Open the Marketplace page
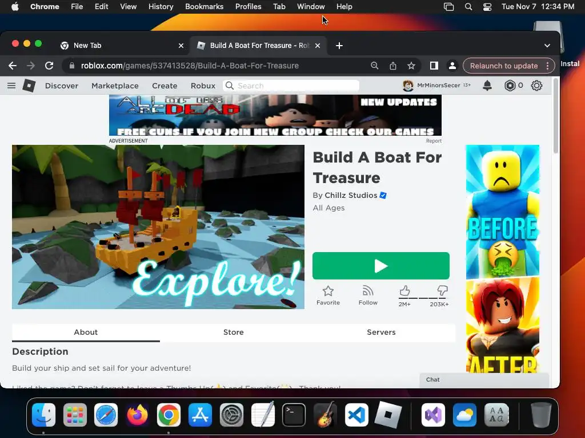The height and width of the screenshot is (438, 585). coord(115,86)
